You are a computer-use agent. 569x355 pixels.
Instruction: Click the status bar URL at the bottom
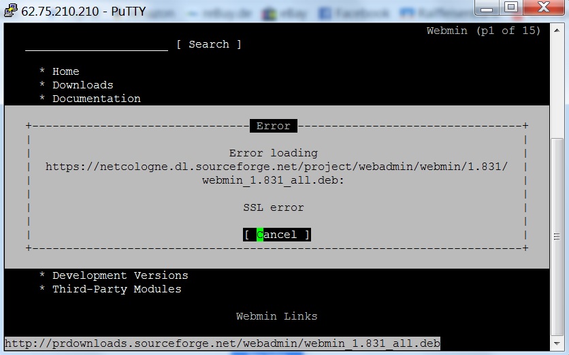tap(222, 343)
